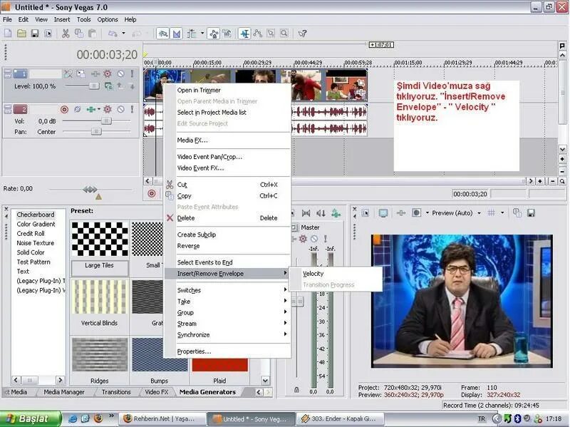The image size is (570, 427).
Task: Expand the Group submenu
Action: tap(227, 312)
